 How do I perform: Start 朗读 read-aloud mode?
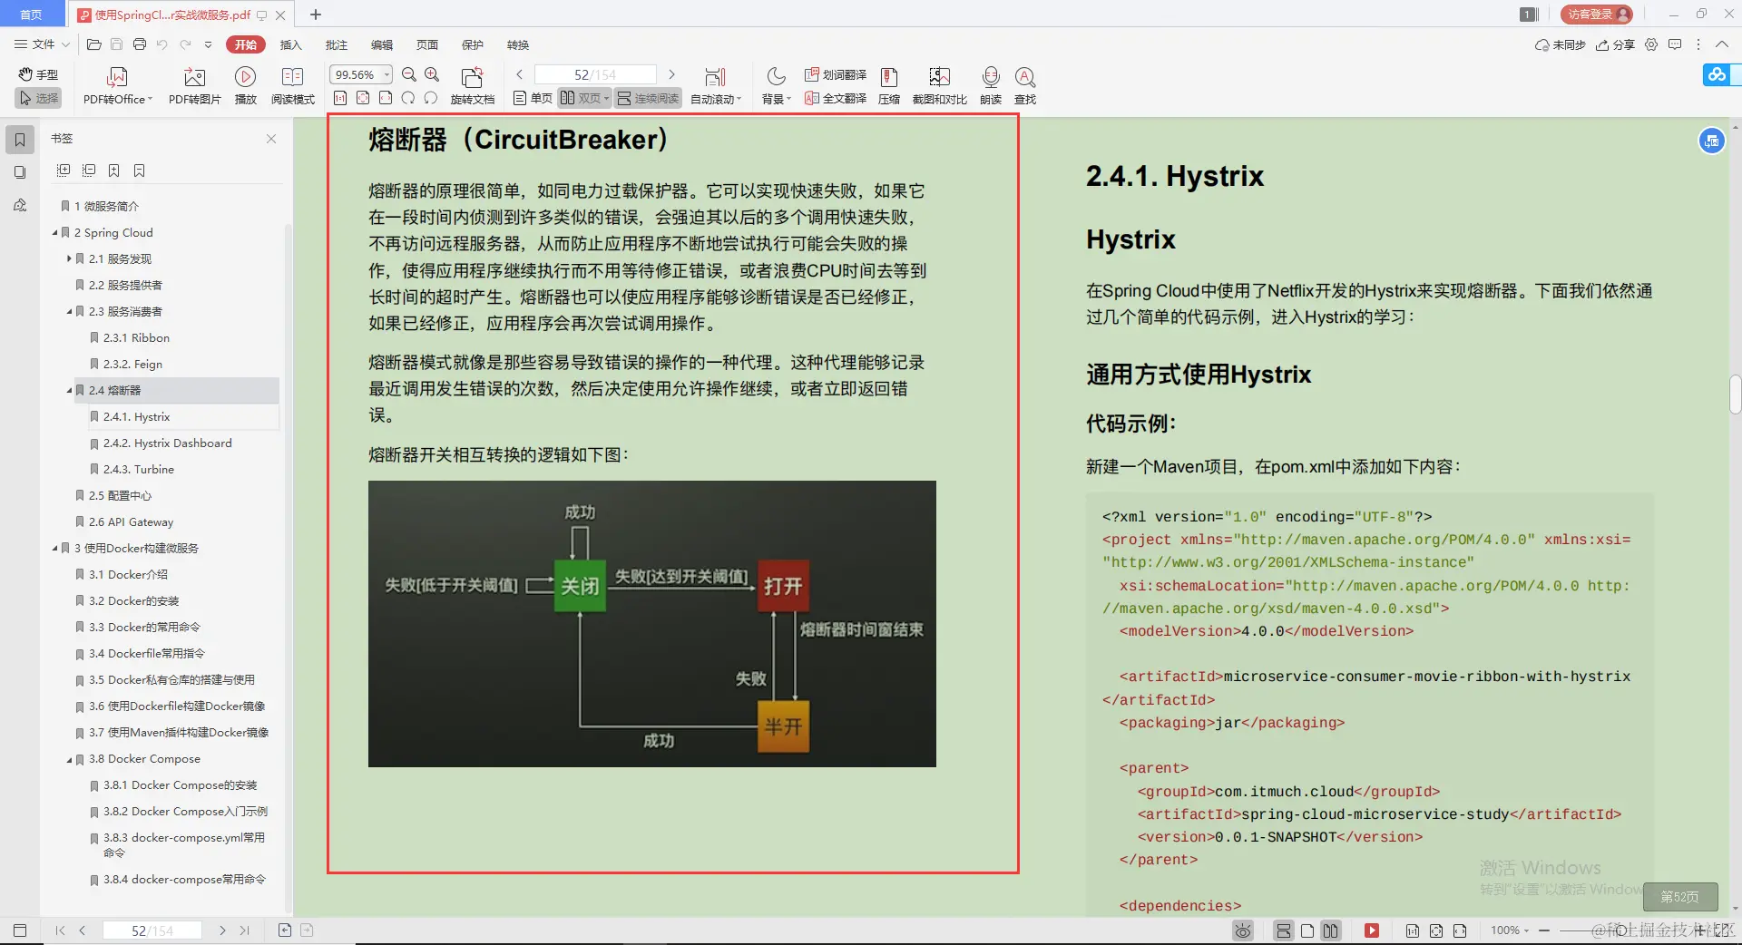point(990,86)
